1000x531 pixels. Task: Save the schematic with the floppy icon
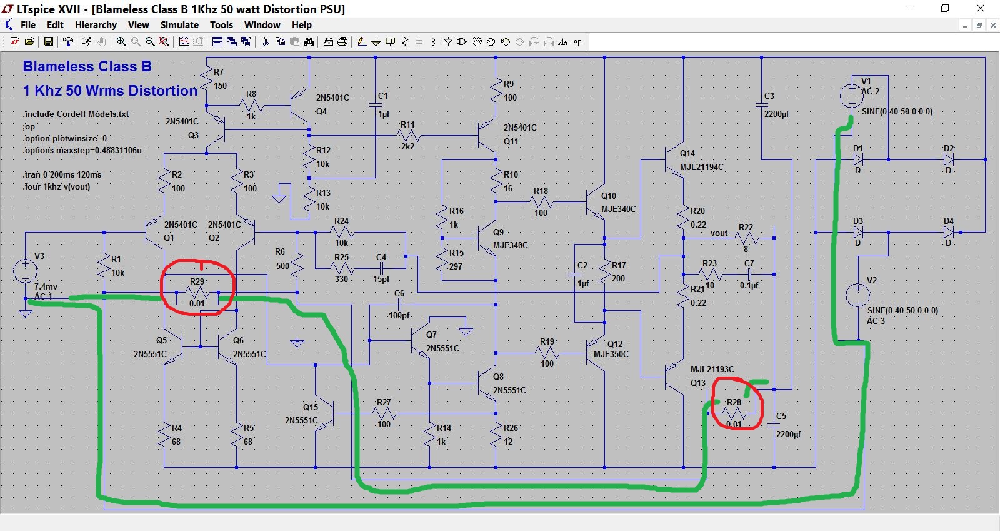[48, 42]
